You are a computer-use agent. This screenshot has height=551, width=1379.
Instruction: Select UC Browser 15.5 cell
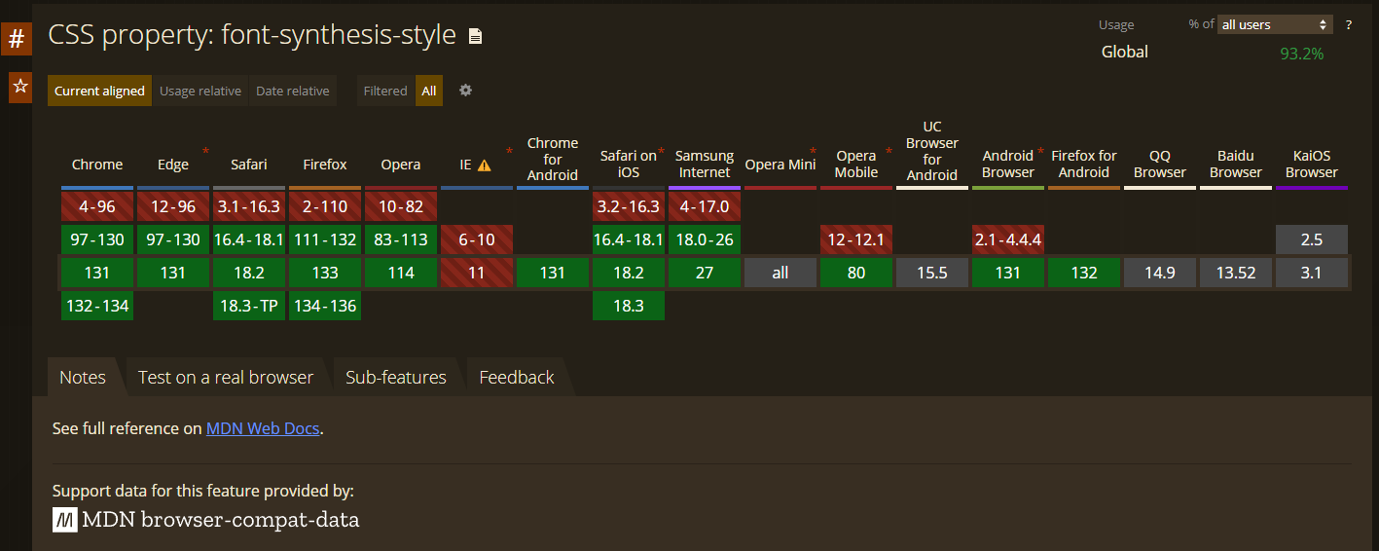[x=932, y=273]
